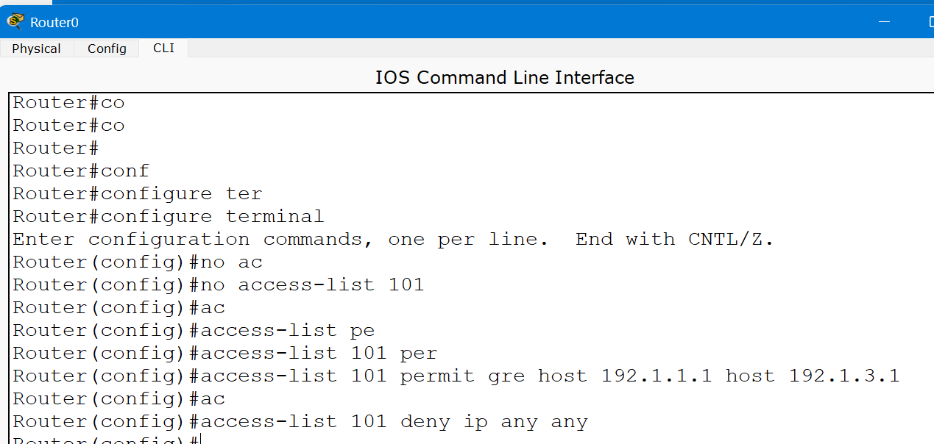Click the IP address 192.1.3.1 text

click(x=844, y=376)
